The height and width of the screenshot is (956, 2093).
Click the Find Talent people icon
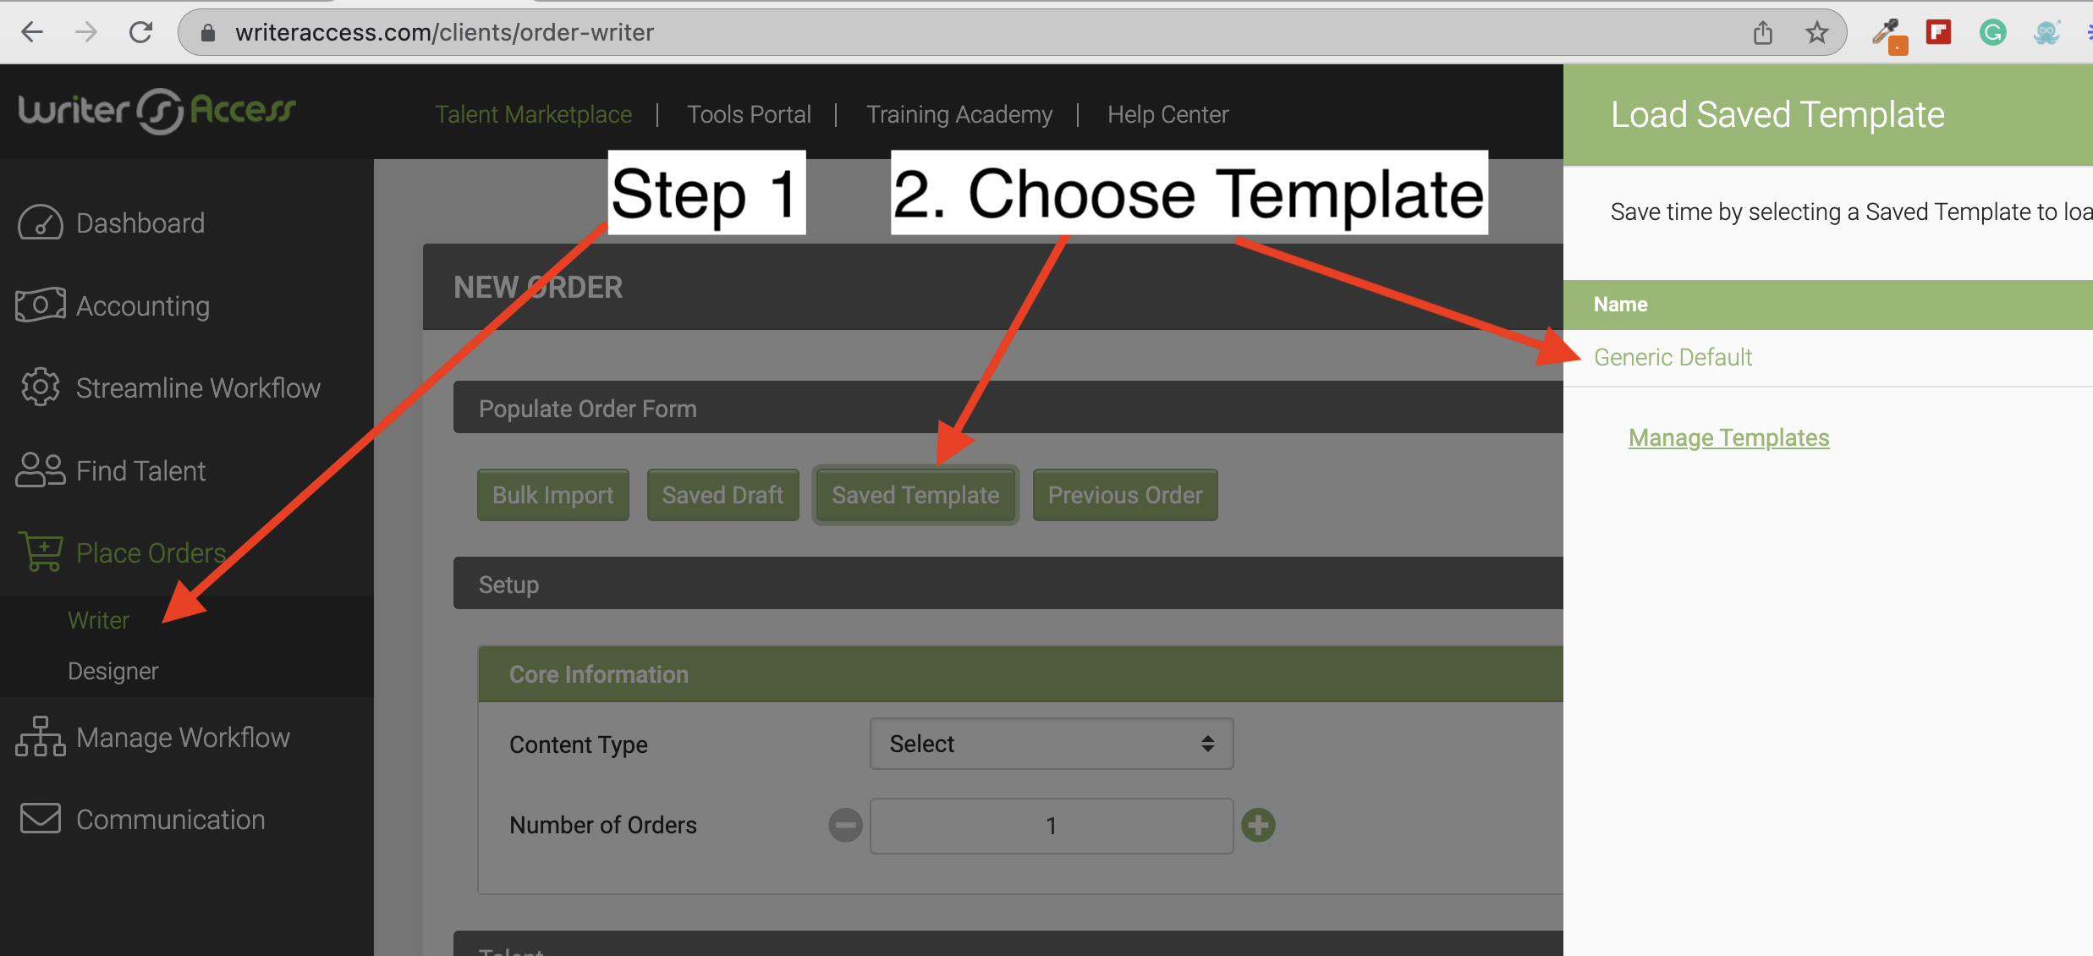[41, 470]
